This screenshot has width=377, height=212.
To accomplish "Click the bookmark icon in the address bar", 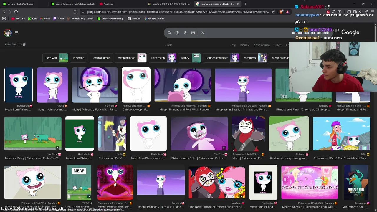I will 75,12.
